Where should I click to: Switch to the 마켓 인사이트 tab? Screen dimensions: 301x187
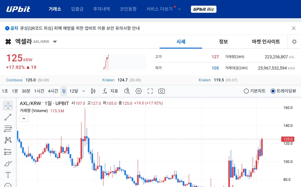tap(266, 42)
